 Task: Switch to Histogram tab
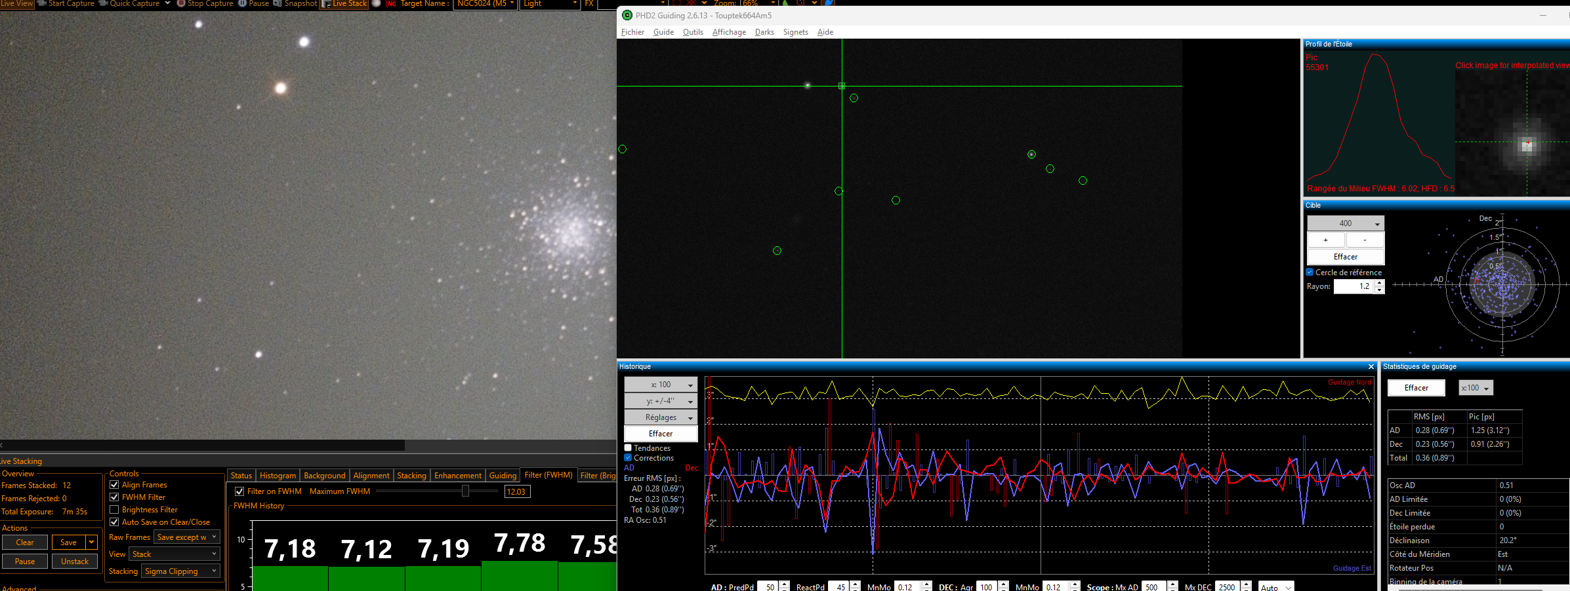[278, 476]
